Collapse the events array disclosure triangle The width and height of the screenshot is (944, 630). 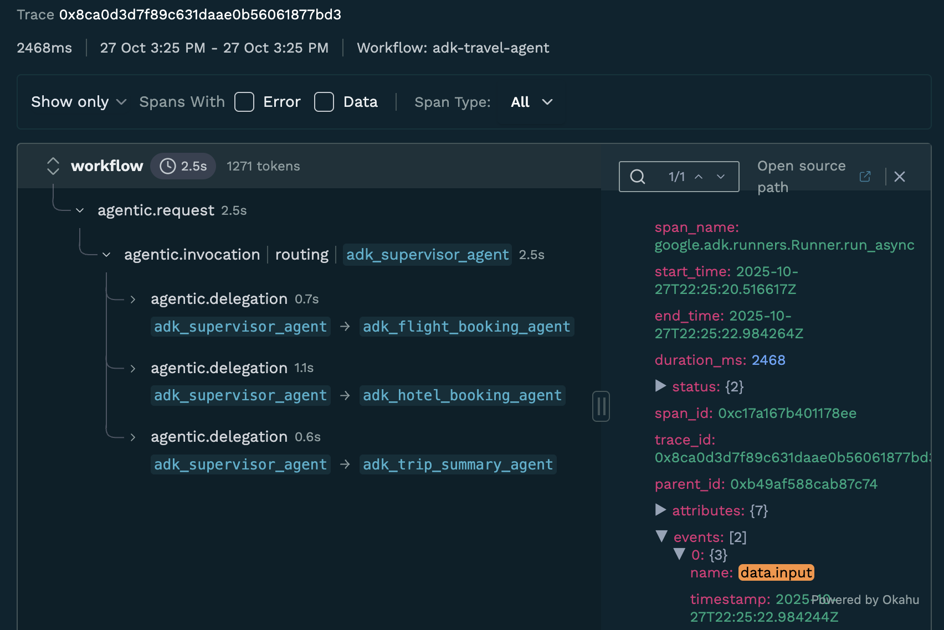pos(661,536)
